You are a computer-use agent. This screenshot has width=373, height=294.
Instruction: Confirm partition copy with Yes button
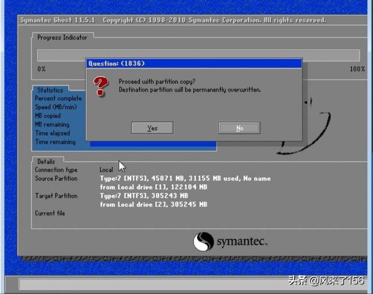pos(152,128)
